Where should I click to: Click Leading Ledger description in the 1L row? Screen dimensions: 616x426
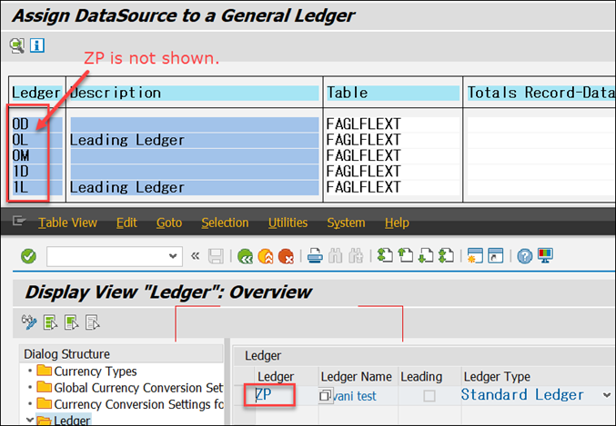pos(127,187)
